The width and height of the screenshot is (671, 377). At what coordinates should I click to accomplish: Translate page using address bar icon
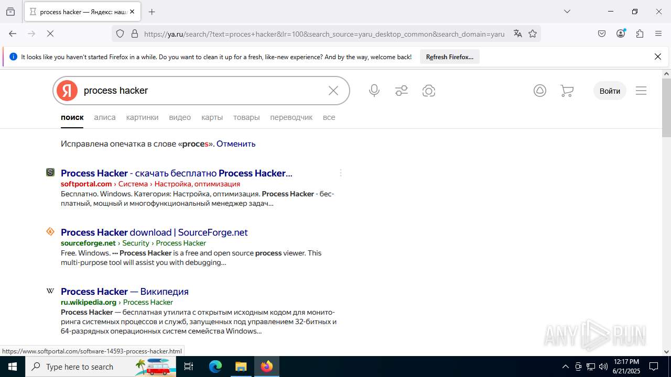pos(518,34)
